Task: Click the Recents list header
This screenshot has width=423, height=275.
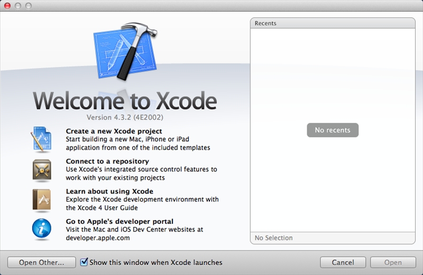Action: pos(333,23)
